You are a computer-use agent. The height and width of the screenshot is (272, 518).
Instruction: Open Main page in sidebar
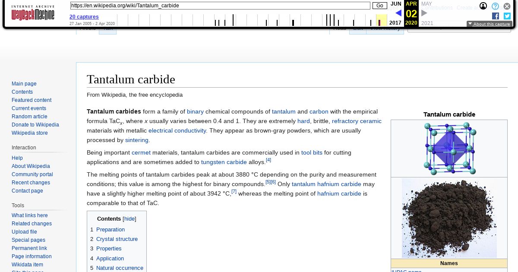coord(24,84)
